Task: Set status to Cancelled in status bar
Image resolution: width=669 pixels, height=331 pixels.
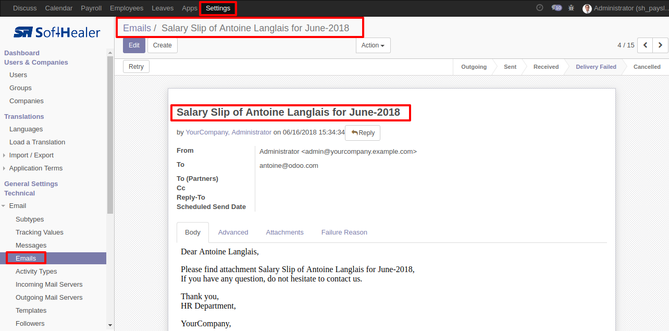Action: tap(647, 67)
